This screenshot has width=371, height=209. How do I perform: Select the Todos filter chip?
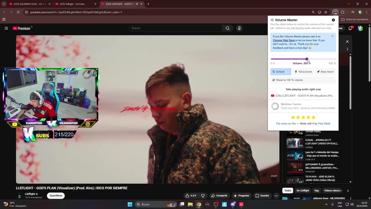tap(288, 191)
